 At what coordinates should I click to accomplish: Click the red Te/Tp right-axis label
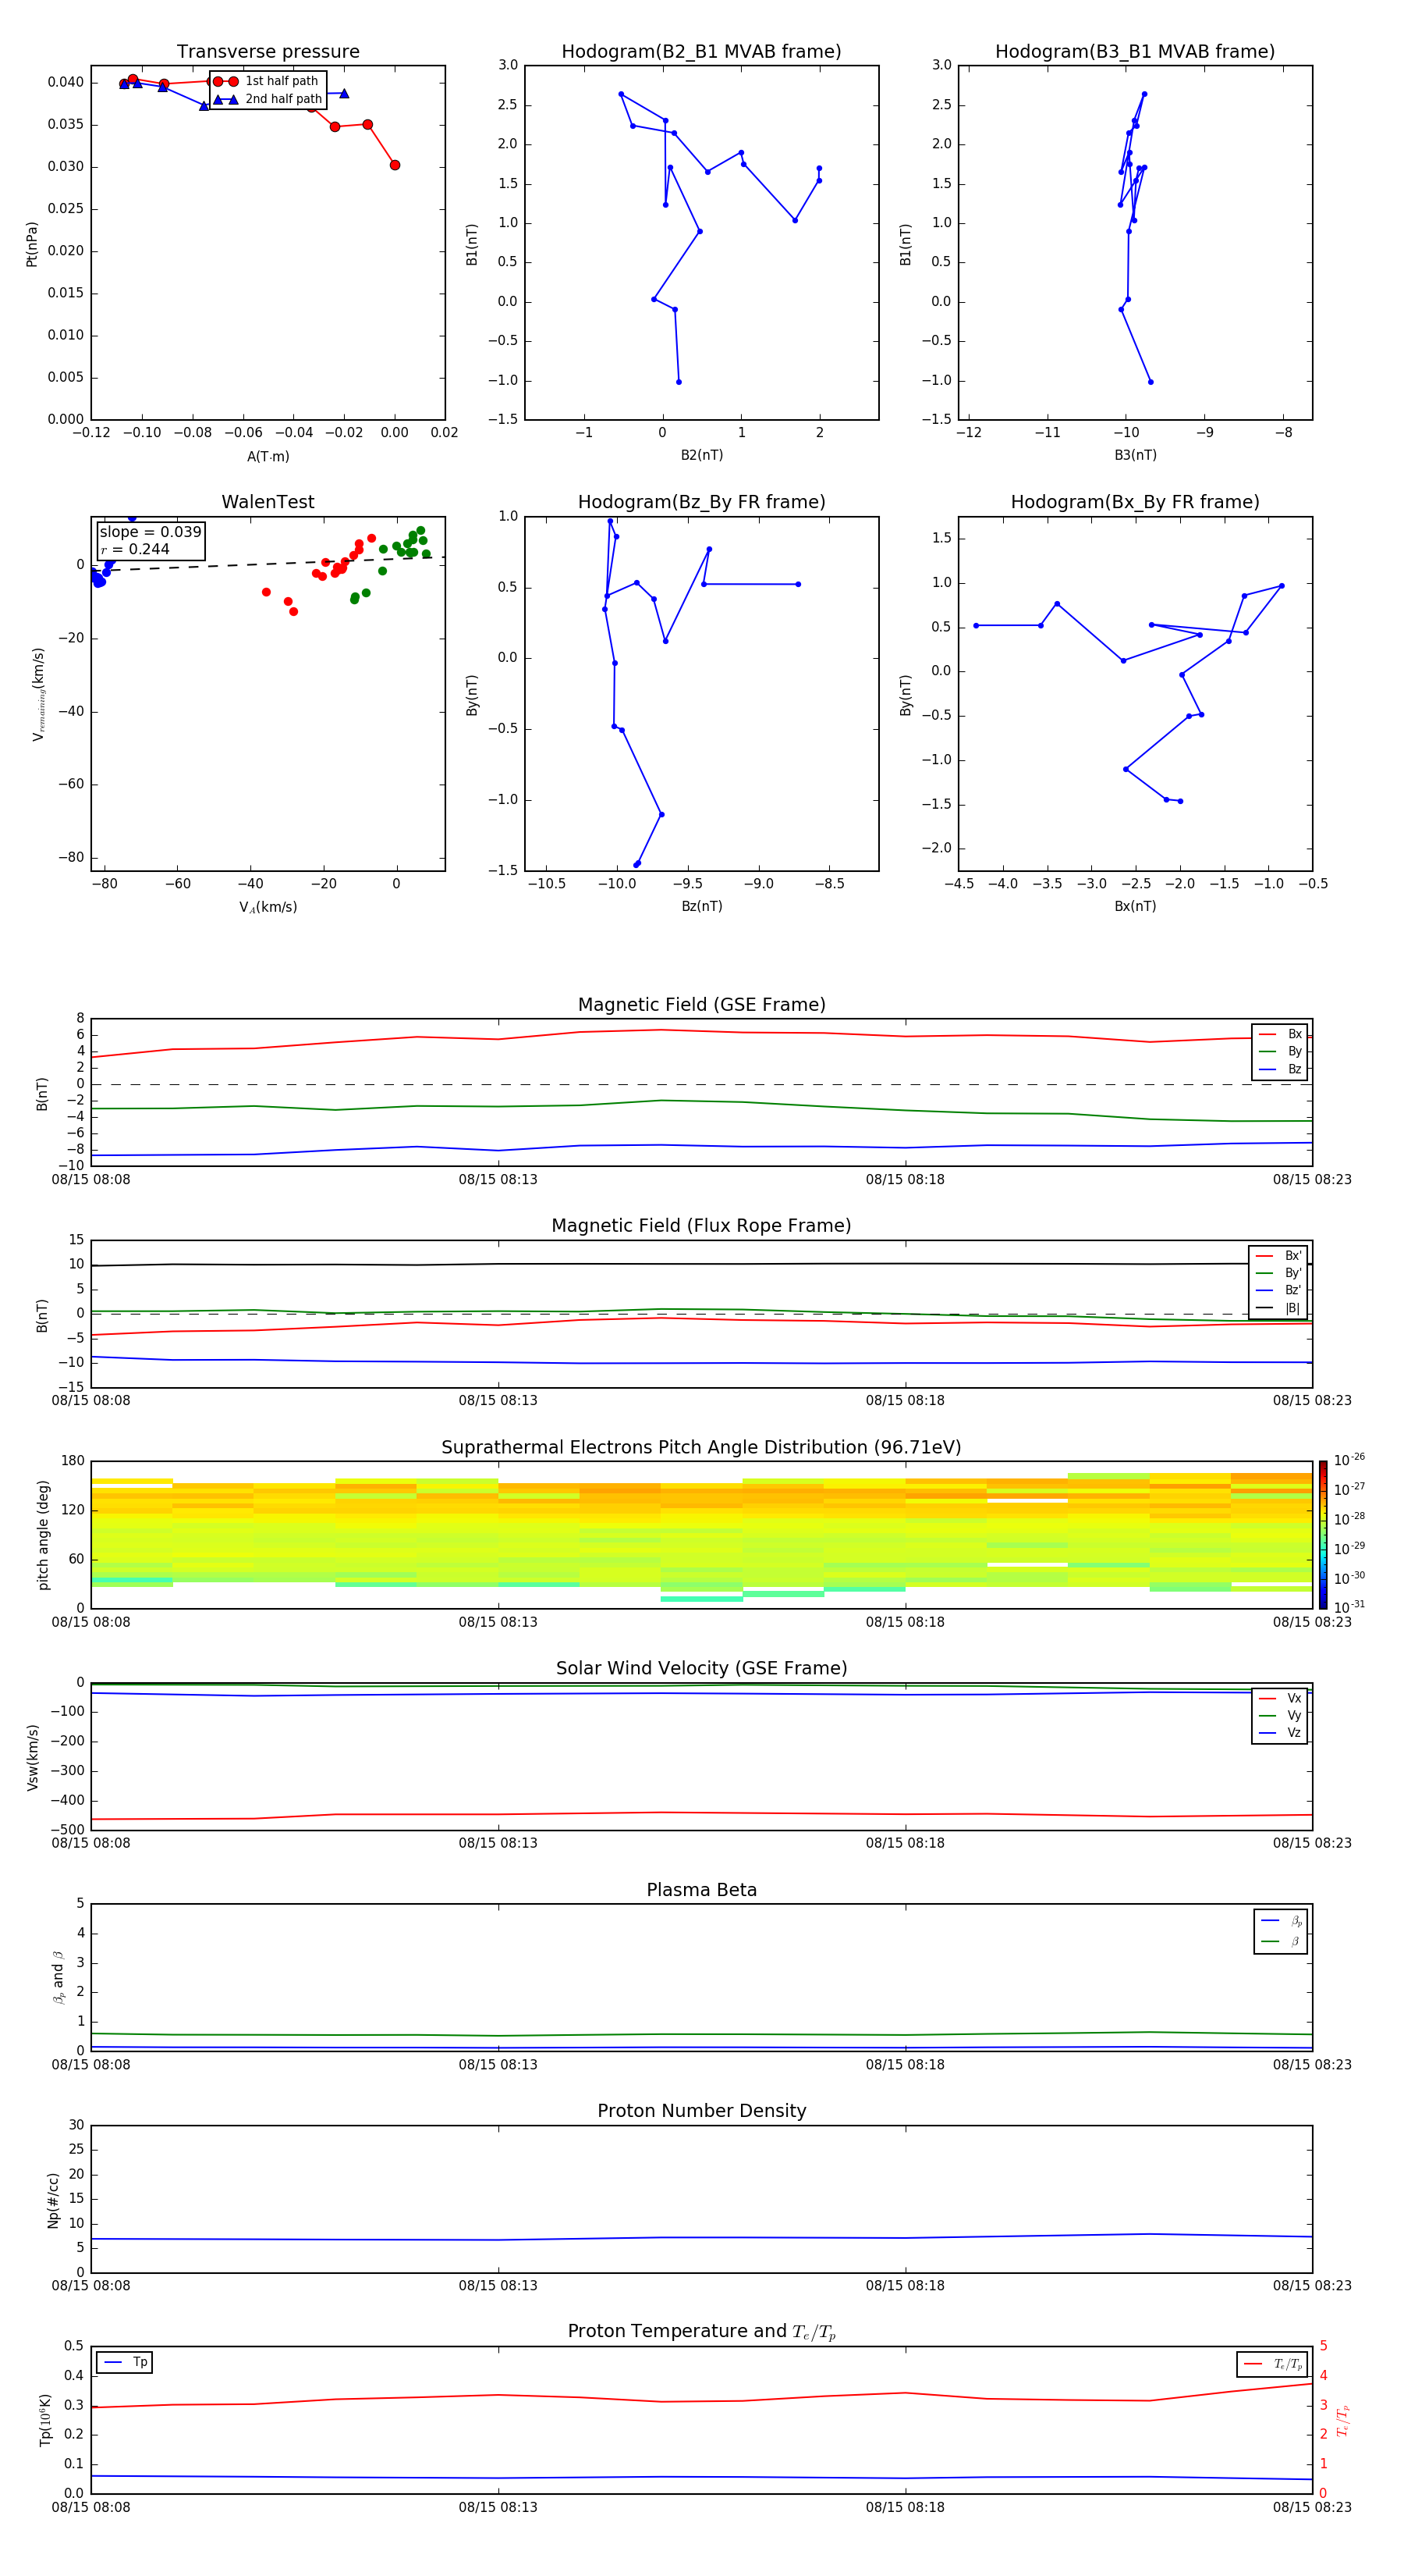point(1343,2420)
